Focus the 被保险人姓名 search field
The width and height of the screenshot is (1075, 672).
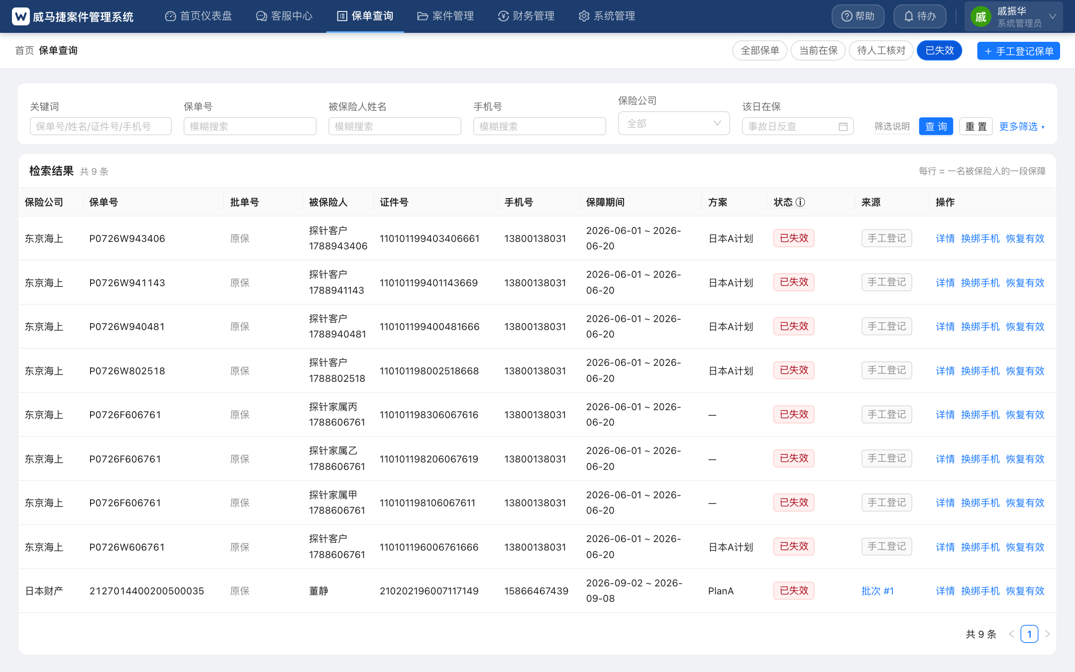pyautogui.click(x=395, y=126)
